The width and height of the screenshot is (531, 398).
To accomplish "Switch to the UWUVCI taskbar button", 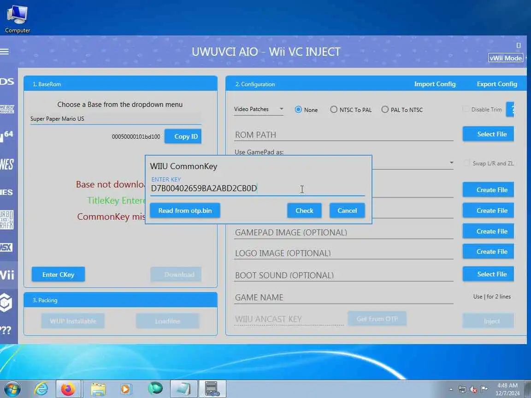I will (x=212, y=389).
